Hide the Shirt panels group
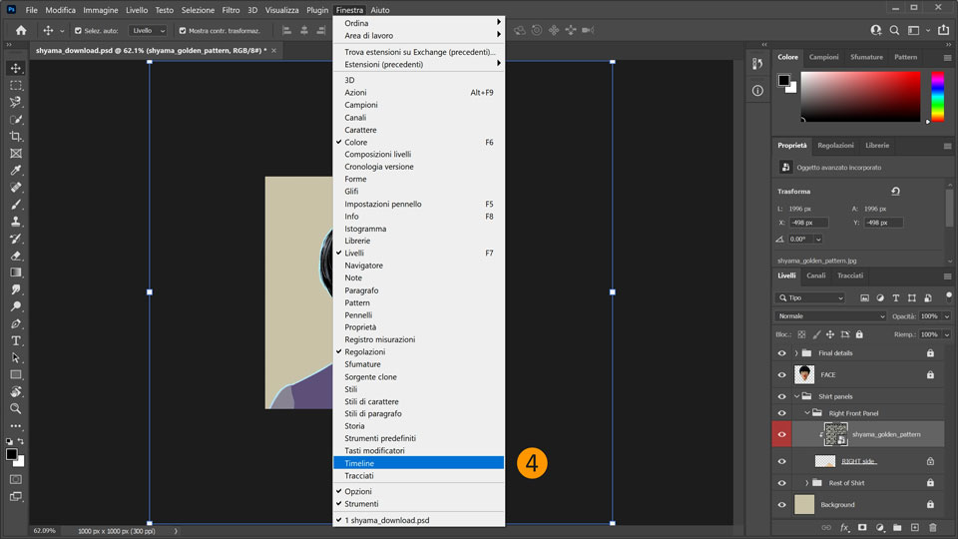 point(781,396)
